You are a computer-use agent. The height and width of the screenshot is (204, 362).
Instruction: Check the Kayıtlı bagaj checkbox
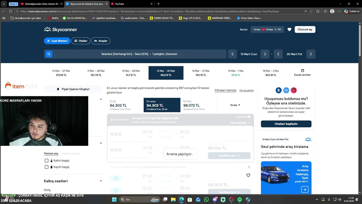[x=47, y=167]
